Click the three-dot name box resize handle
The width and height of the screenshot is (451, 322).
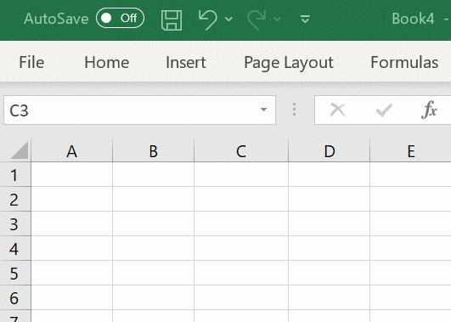(x=294, y=110)
